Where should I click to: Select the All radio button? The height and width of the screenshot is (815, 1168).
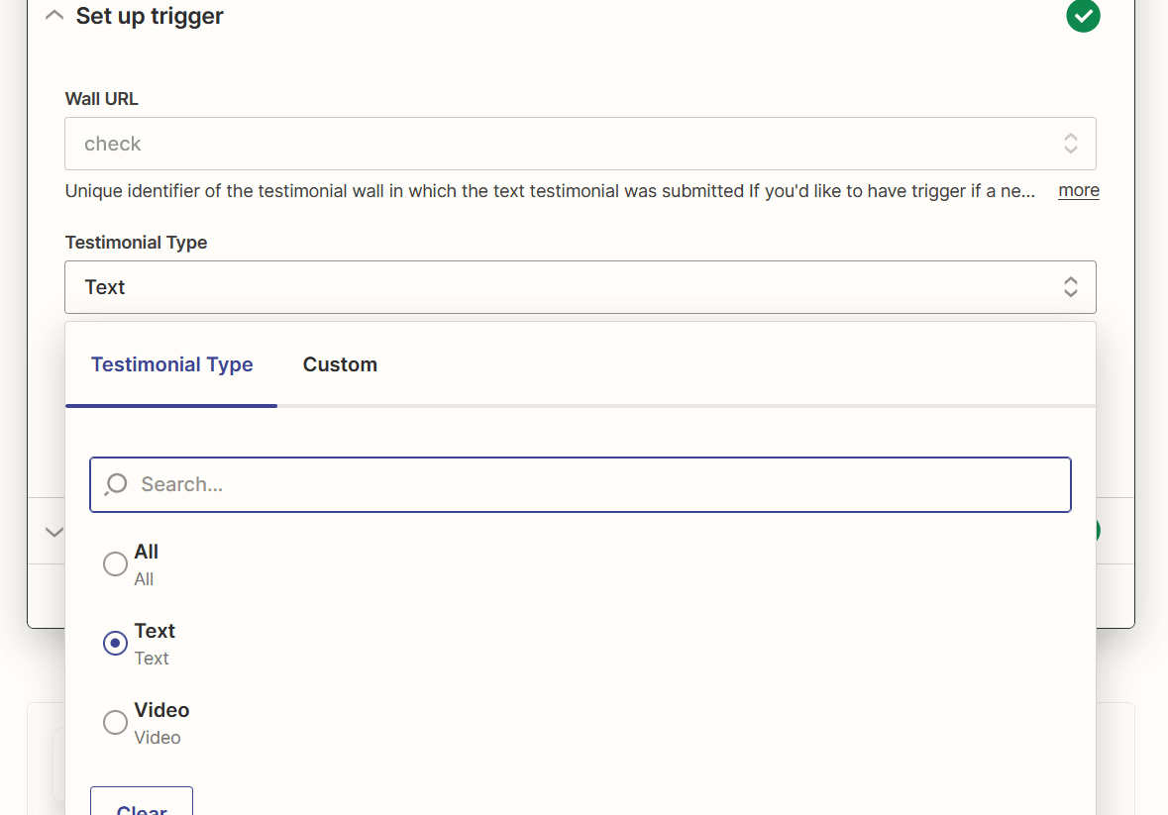[115, 563]
